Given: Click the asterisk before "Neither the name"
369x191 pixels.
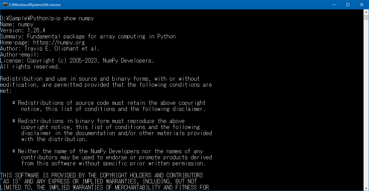Looking at the screenshot, I should pyautogui.click(x=14, y=151).
